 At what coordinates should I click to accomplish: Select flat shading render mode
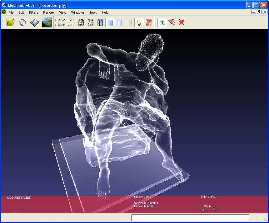110,22
